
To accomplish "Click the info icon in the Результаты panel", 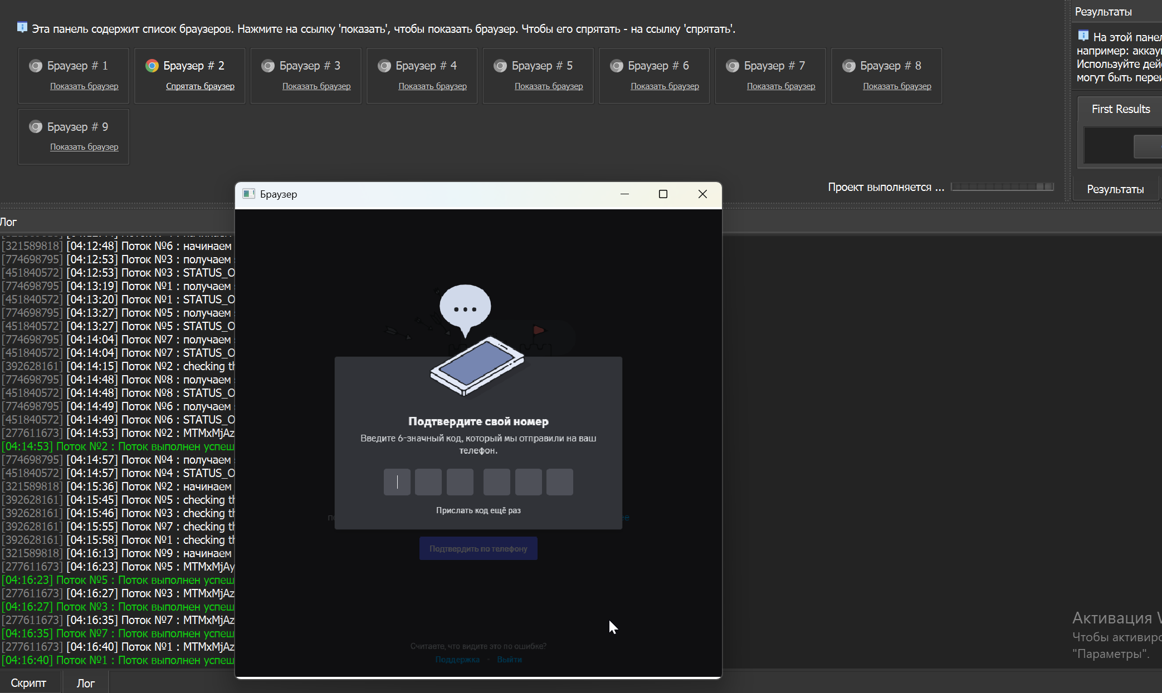I will [1083, 36].
